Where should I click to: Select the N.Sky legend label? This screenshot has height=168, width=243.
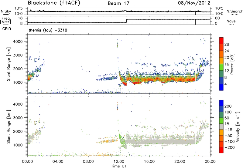[6, 11]
